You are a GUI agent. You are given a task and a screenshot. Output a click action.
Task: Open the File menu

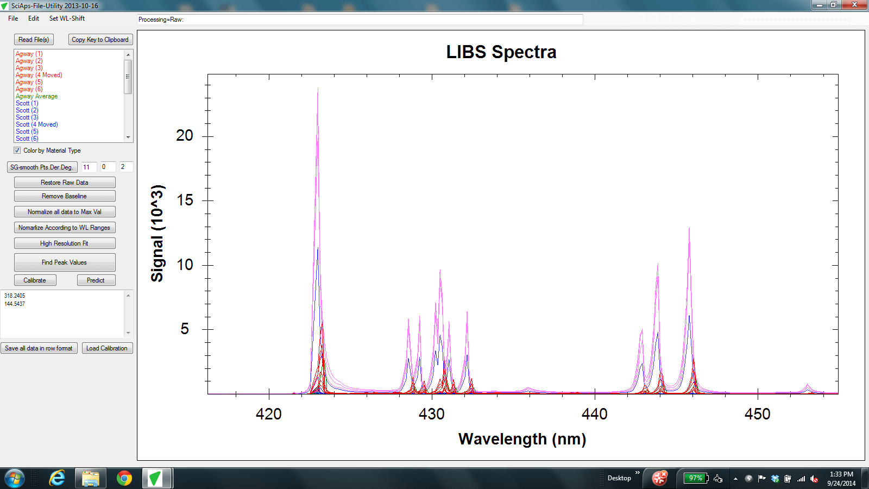pos(13,18)
